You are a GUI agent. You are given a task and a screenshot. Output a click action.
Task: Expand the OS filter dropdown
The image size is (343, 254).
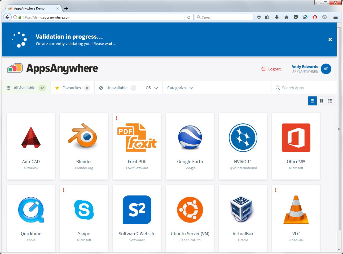pyautogui.click(x=152, y=88)
